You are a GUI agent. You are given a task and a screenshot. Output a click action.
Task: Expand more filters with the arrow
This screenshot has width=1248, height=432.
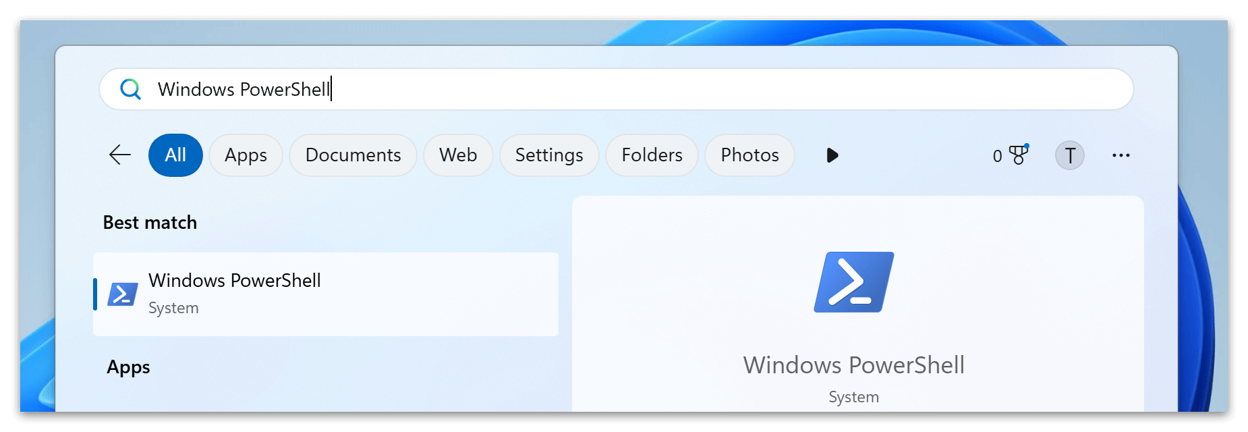coord(832,155)
